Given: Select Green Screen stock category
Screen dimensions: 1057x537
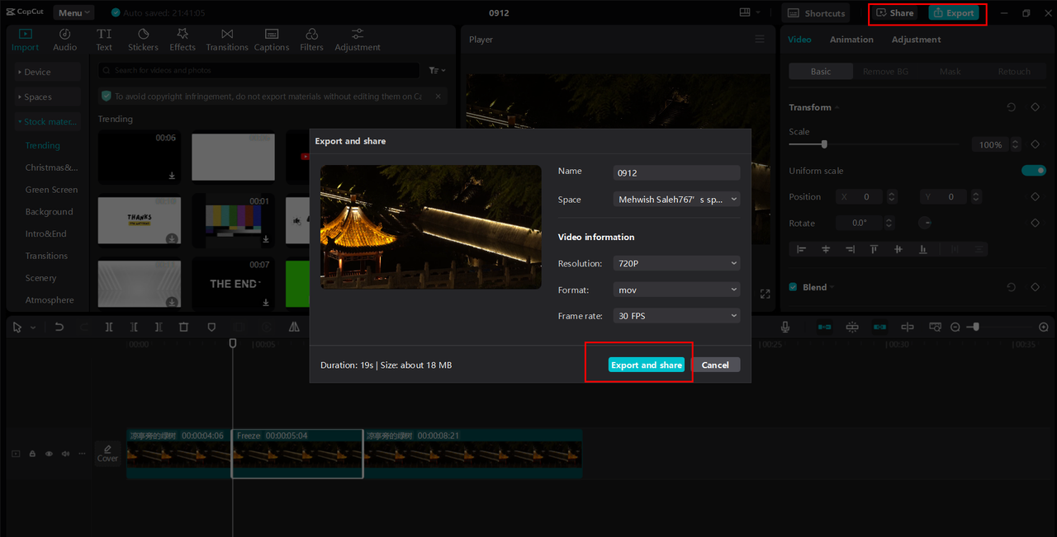Looking at the screenshot, I should coord(51,190).
